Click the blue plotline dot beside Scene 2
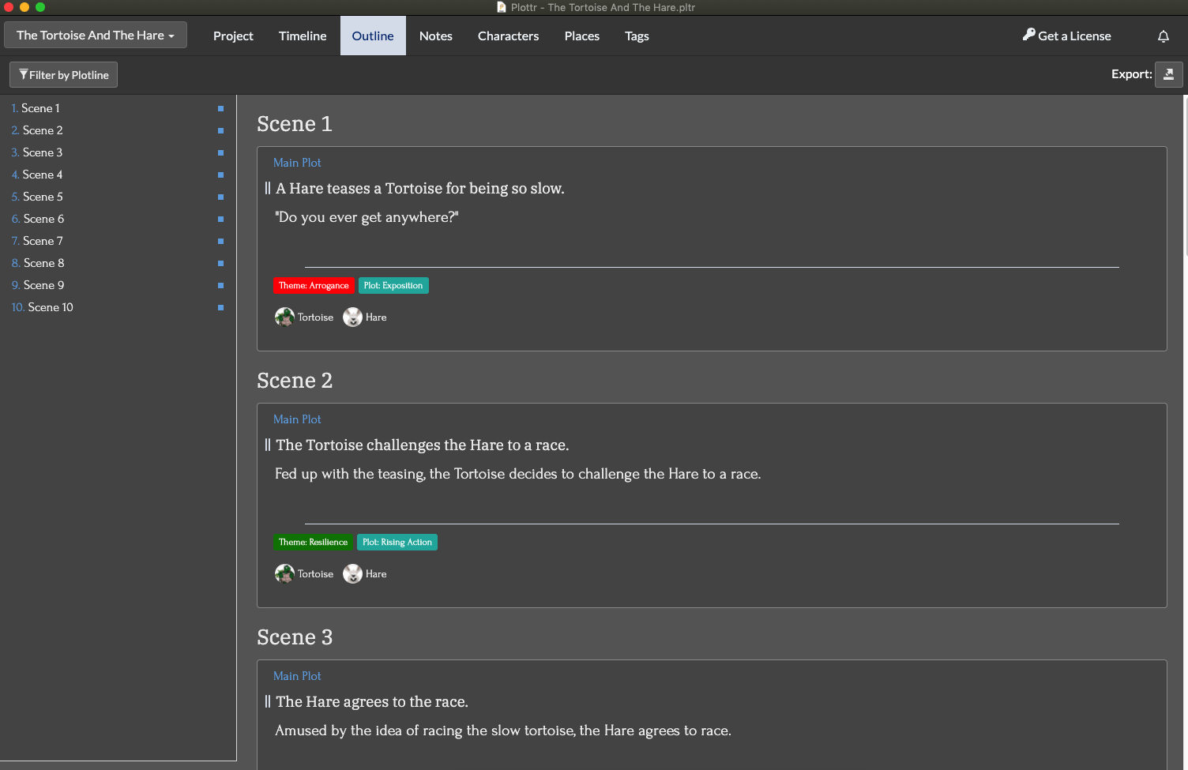Screen dimensions: 1188x770 [x=220, y=130]
